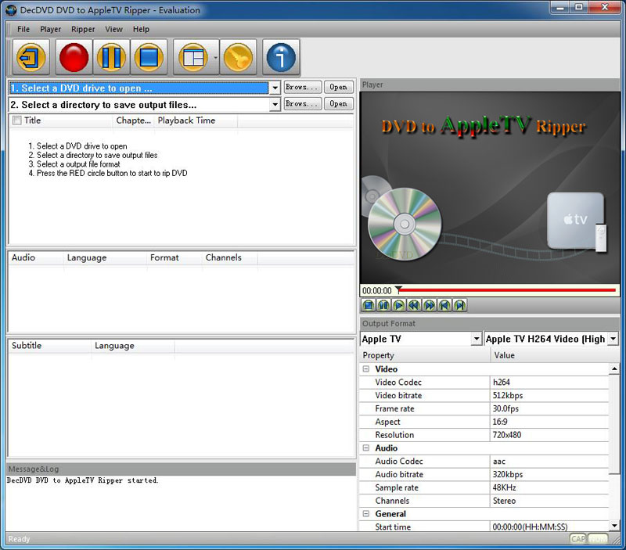This screenshot has height=550, width=626.
Task: Open the Apple TV H264 Video profile dropdown
Action: pos(613,339)
